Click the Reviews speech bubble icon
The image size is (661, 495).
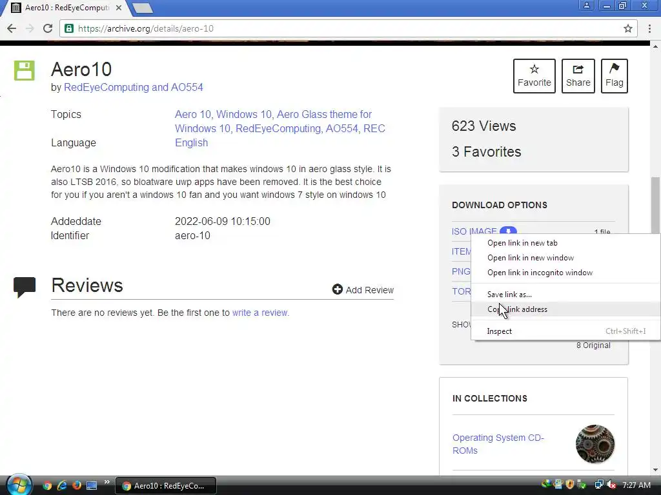[25, 287]
